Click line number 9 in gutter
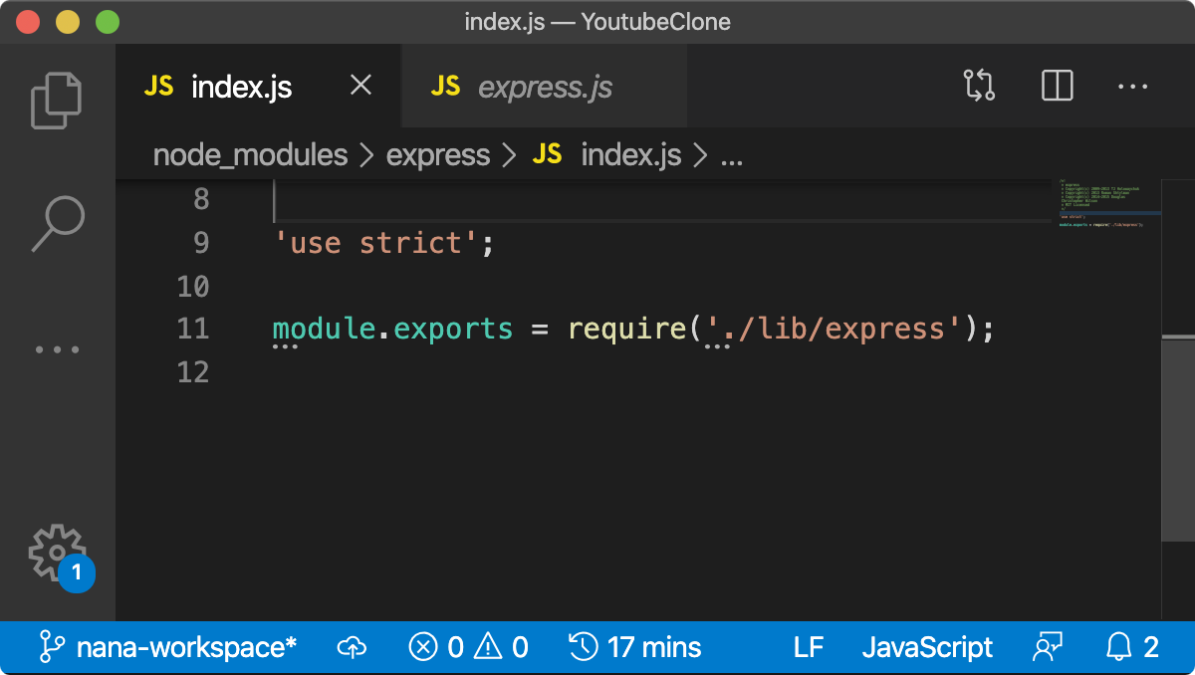Image resolution: width=1195 pixels, height=675 pixels. pos(200,243)
